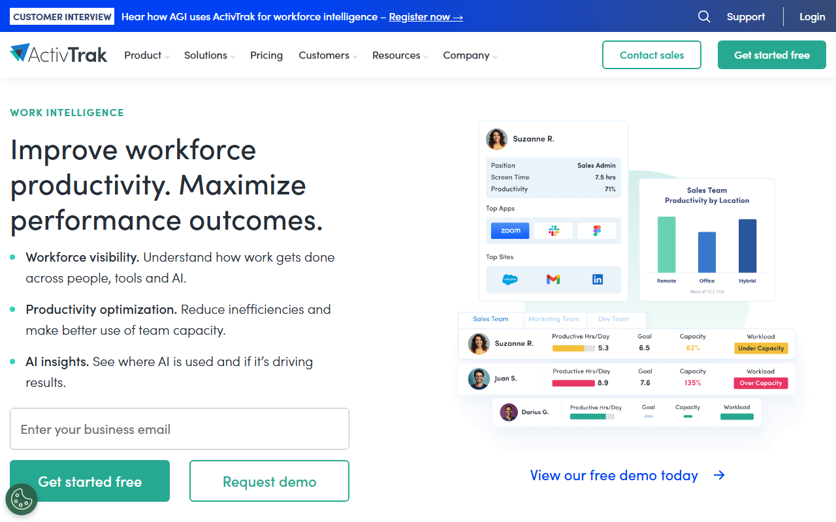Click the Under Capacity badge

(x=761, y=348)
